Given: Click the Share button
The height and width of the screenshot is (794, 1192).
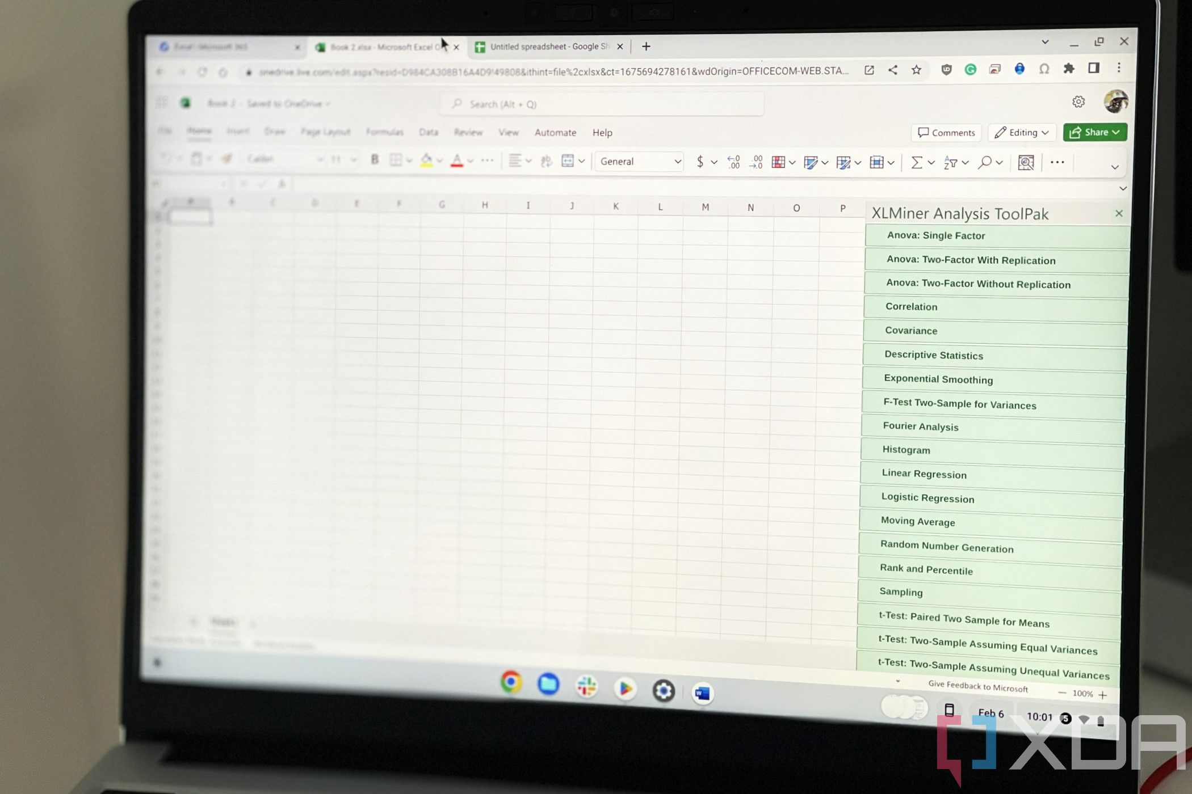Looking at the screenshot, I should [x=1094, y=132].
